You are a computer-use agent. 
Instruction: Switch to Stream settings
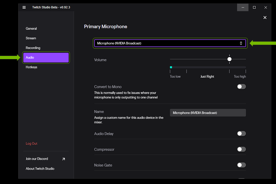tap(31, 38)
